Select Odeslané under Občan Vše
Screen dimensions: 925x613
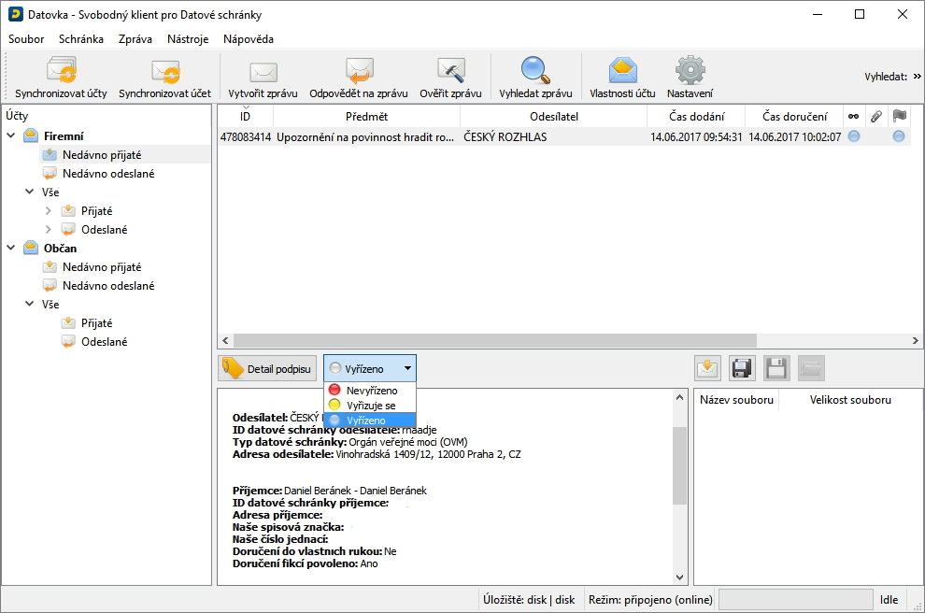(x=104, y=342)
